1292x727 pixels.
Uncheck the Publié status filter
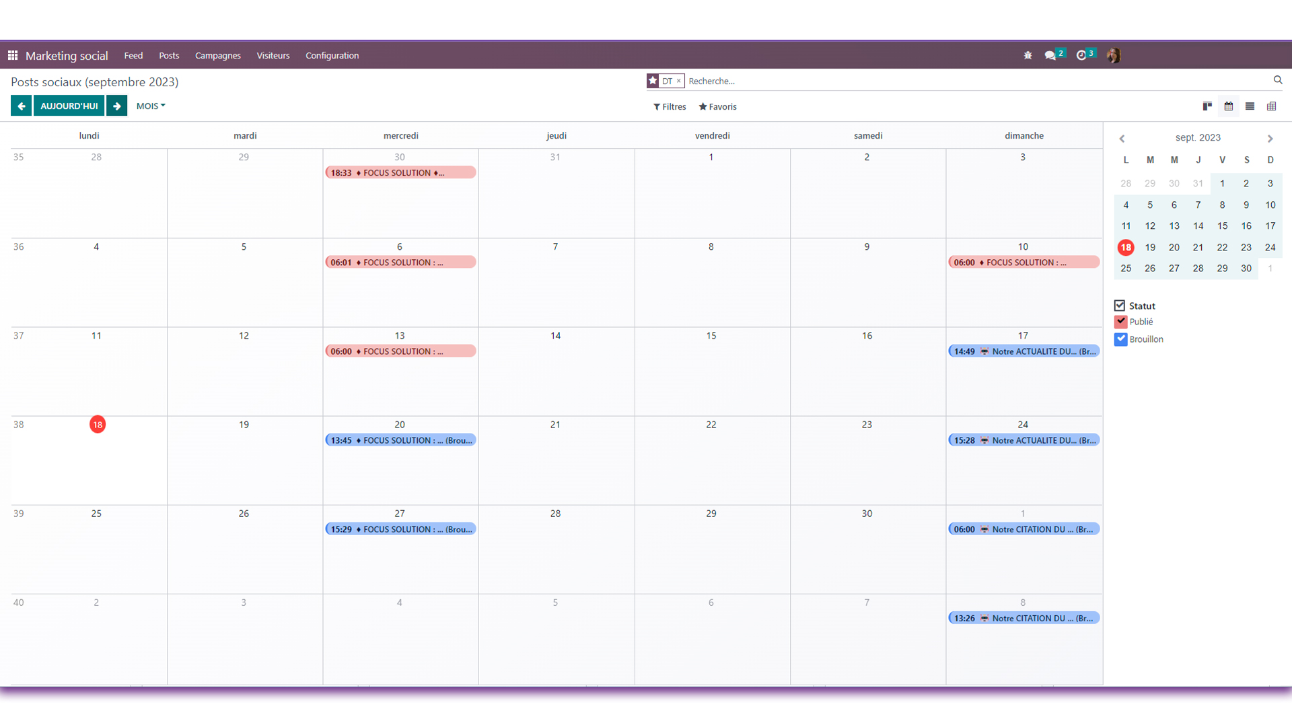click(x=1120, y=322)
